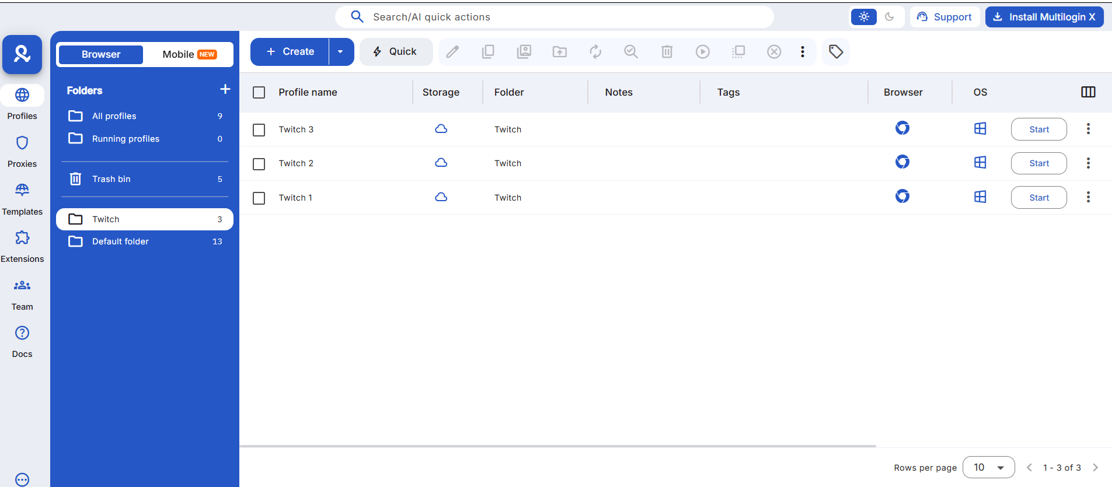Click the trash delete icon in toolbar
1112x487 pixels.
tap(667, 52)
